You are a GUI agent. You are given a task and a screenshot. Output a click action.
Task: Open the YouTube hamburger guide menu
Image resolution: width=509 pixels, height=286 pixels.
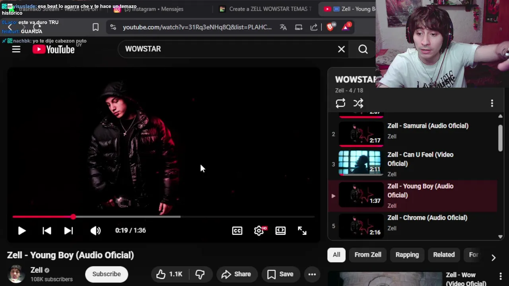click(16, 49)
